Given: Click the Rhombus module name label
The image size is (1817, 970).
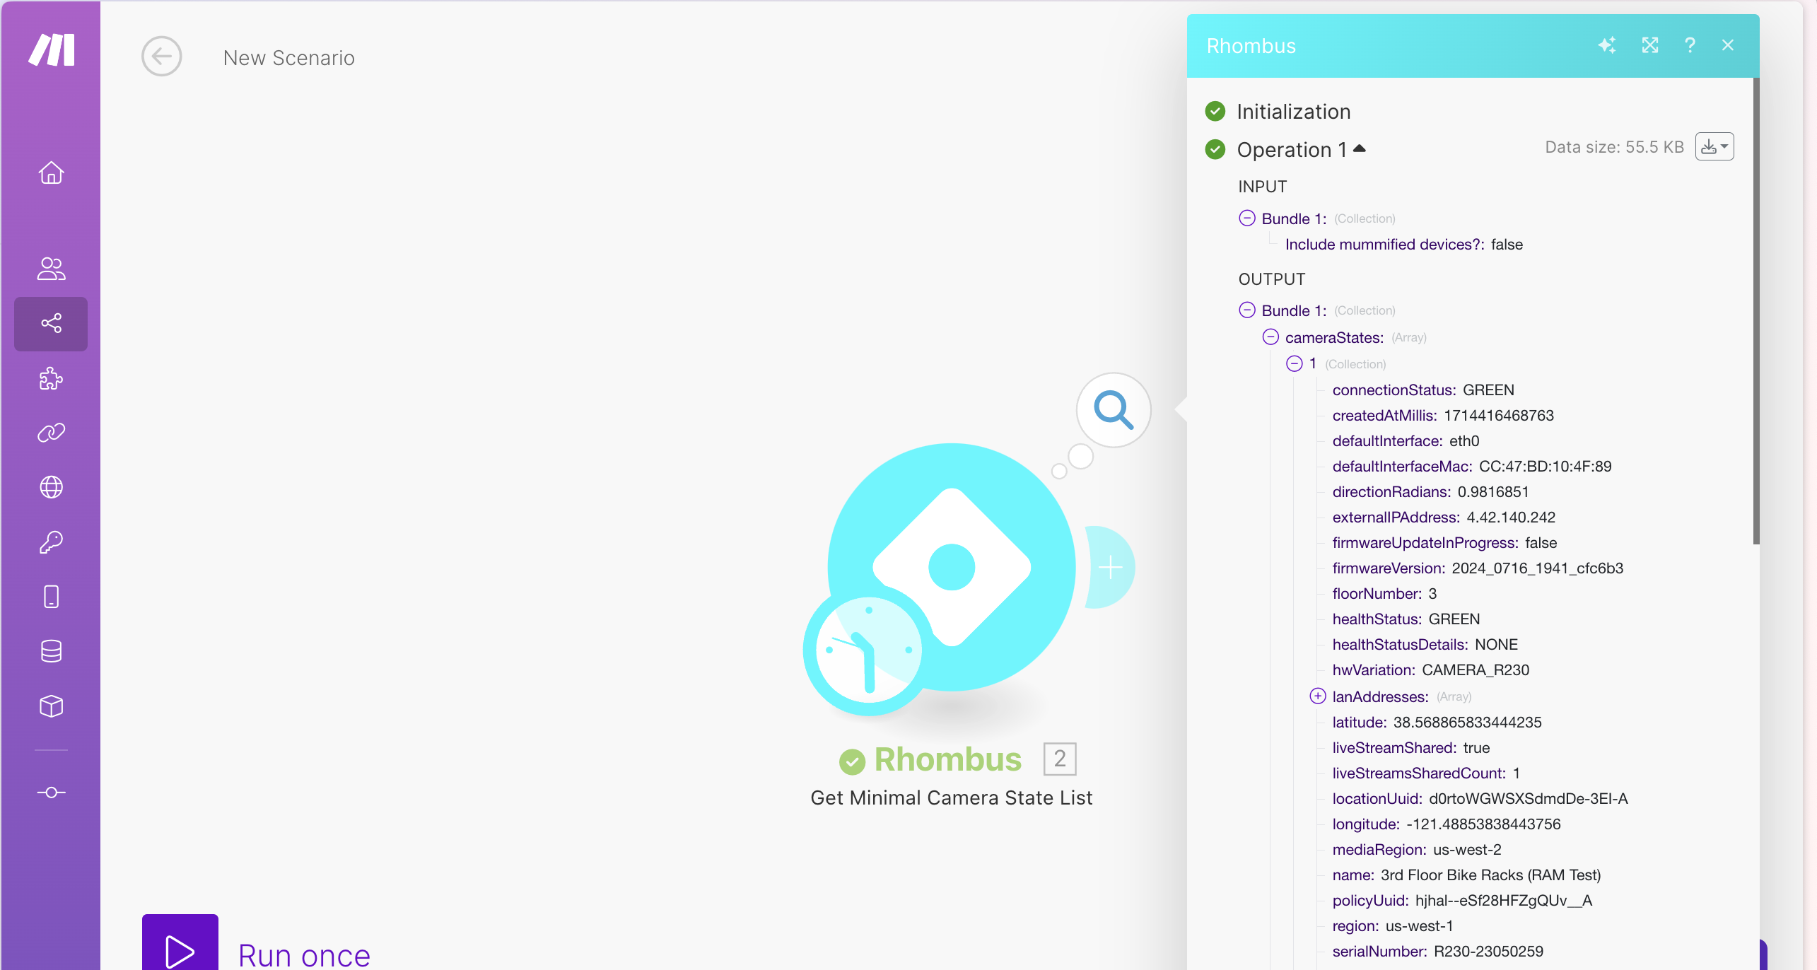Looking at the screenshot, I should (947, 759).
